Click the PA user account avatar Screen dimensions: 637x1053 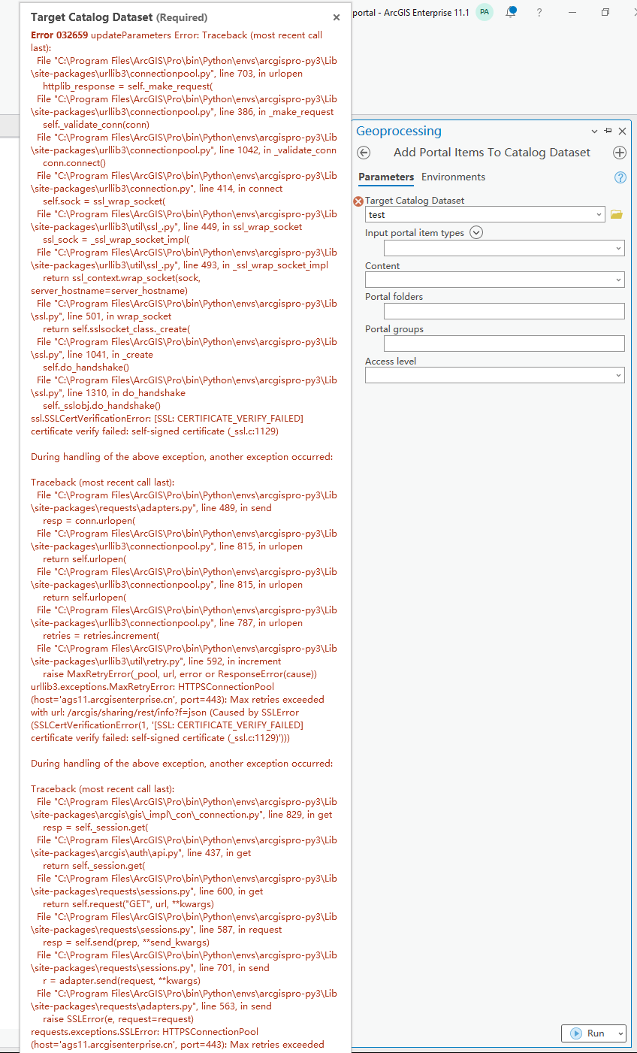click(x=485, y=12)
